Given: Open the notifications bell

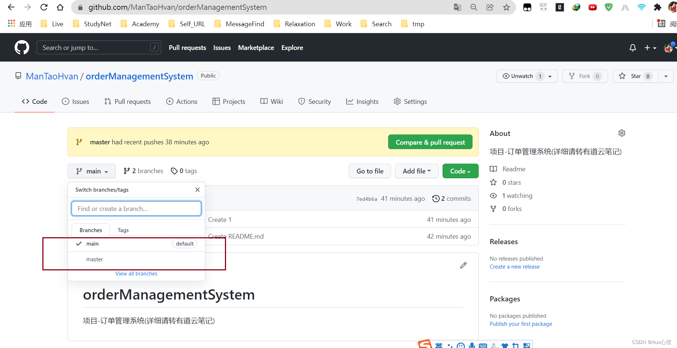Looking at the screenshot, I should (632, 47).
